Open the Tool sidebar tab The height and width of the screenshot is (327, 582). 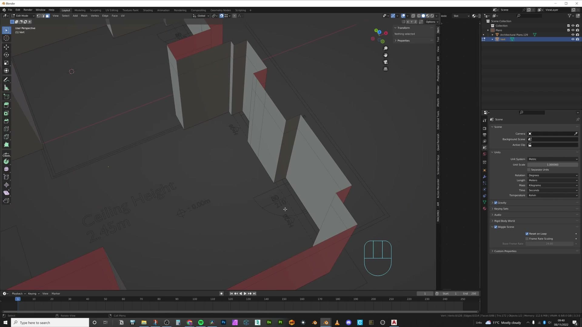438,39
